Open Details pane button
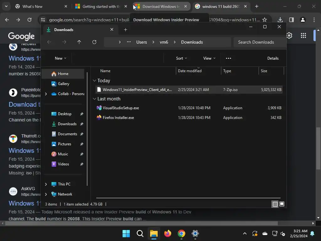Image resolution: width=321 pixels, height=241 pixels. [273, 58]
